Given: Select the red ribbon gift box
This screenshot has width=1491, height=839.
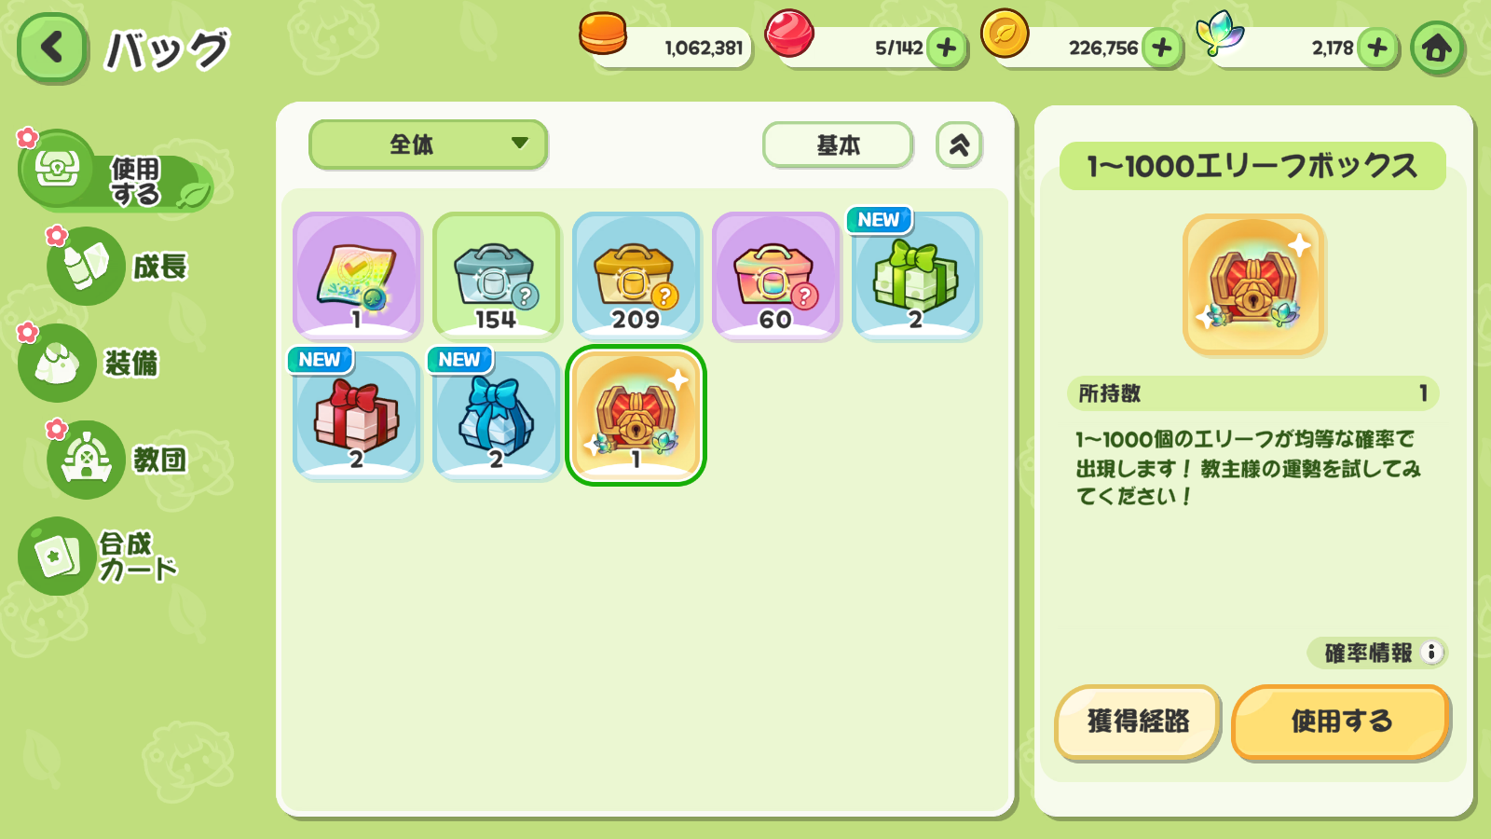Looking at the screenshot, I should [x=357, y=415].
